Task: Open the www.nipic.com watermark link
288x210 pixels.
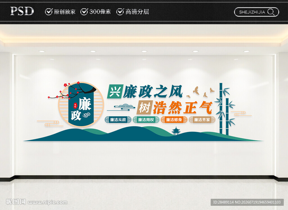Action: pos(48,202)
